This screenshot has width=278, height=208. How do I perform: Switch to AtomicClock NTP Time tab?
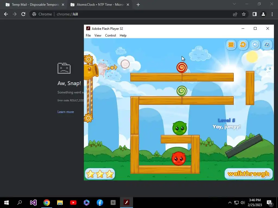pyautogui.click(x=100, y=5)
